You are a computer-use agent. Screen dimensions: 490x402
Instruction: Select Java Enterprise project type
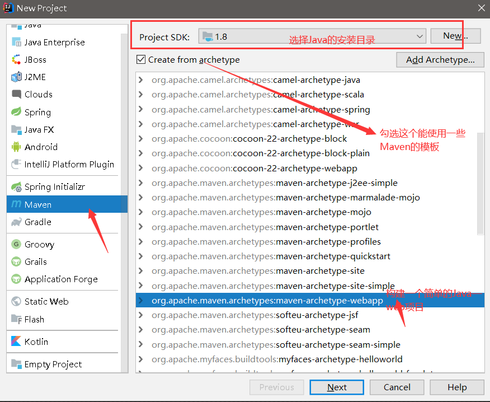click(x=63, y=42)
